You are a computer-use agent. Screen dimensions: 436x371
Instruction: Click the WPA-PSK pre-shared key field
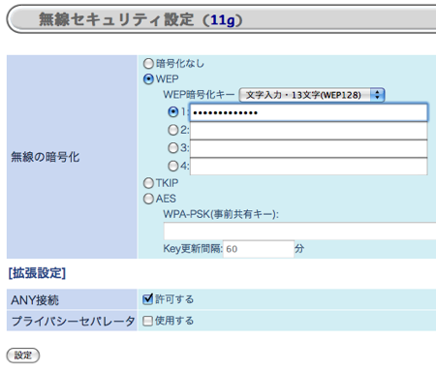(299, 231)
